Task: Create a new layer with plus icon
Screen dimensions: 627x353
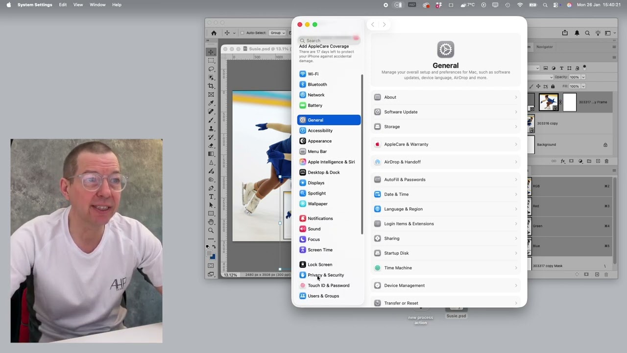Action: [598, 161]
